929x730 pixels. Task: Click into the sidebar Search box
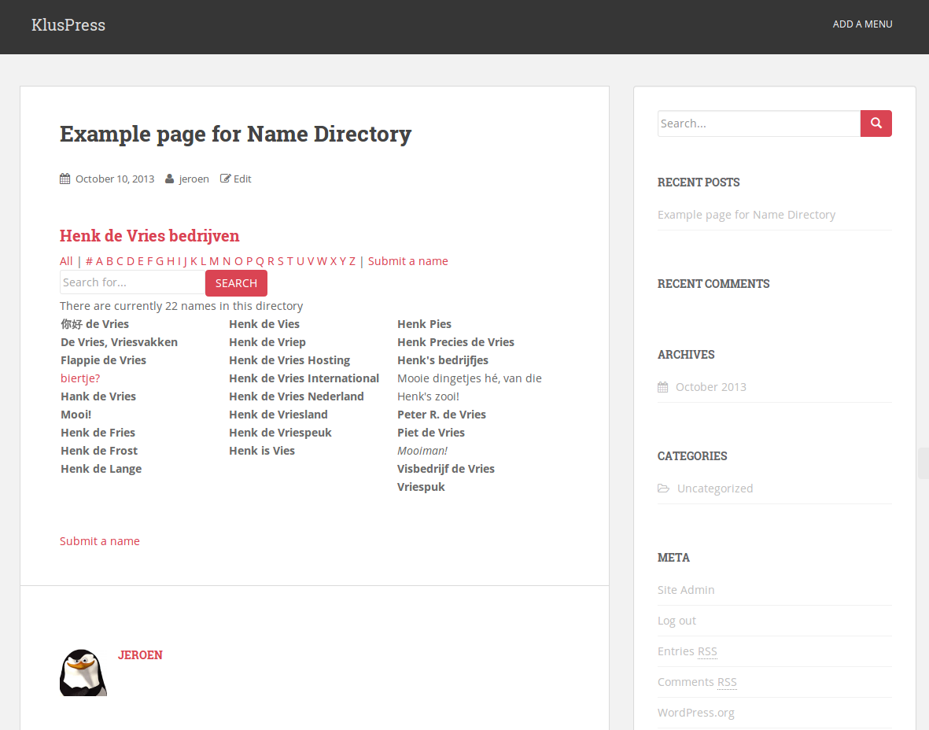click(x=758, y=124)
